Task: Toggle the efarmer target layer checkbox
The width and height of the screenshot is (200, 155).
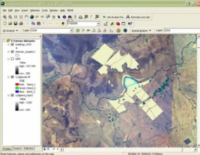Action: pos(12,52)
